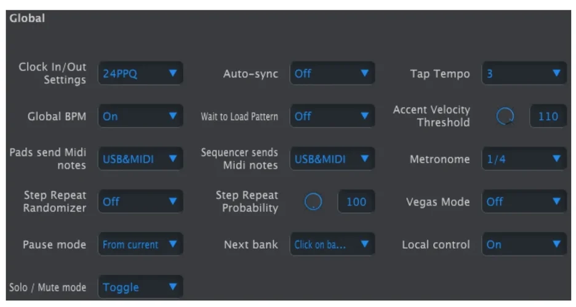576x307 pixels.
Task: Open the Metronome 1/4 dropdown
Action: pos(524,159)
